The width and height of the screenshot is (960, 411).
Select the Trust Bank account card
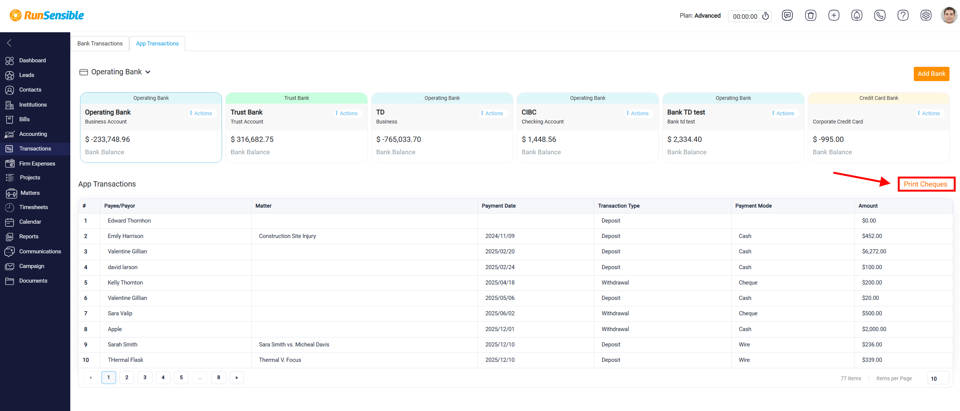pos(296,128)
